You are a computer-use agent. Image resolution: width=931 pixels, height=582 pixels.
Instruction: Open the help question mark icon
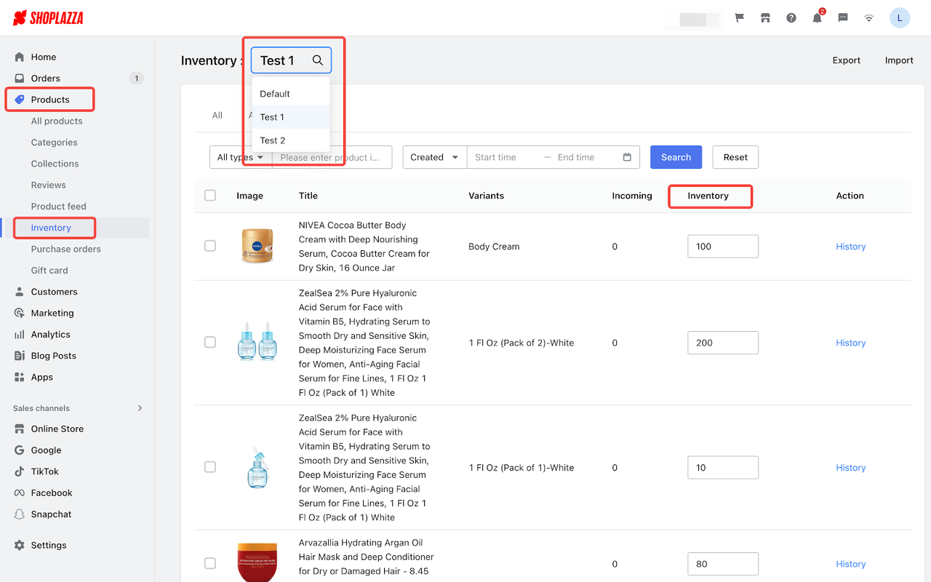click(791, 17)
